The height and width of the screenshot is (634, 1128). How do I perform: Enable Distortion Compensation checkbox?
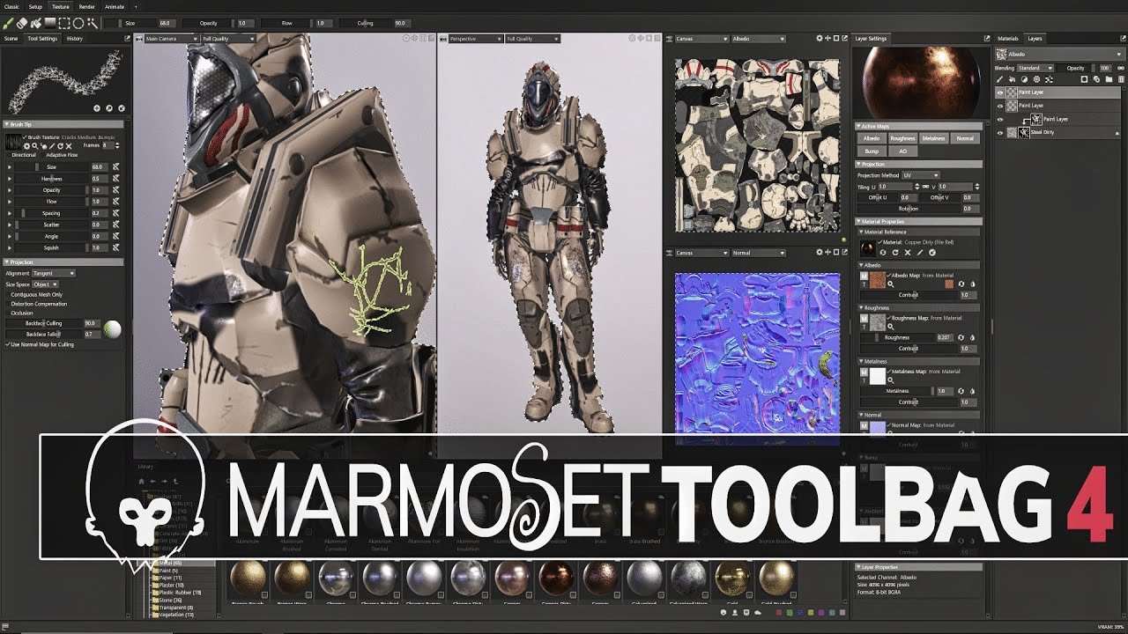[x=8, y=304]
